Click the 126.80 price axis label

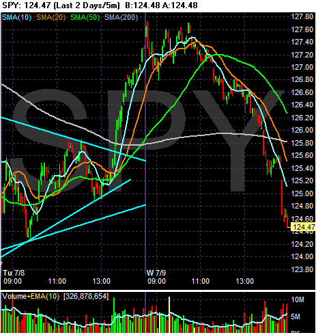[302, 79]
